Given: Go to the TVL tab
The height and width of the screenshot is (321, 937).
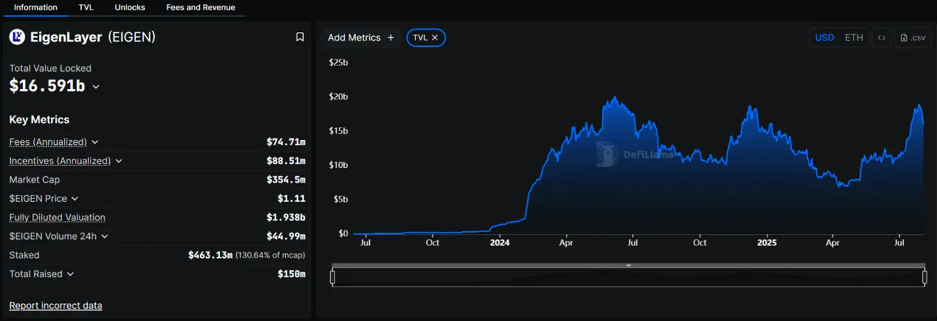Looking at the screenshot, I should (86, 8).
